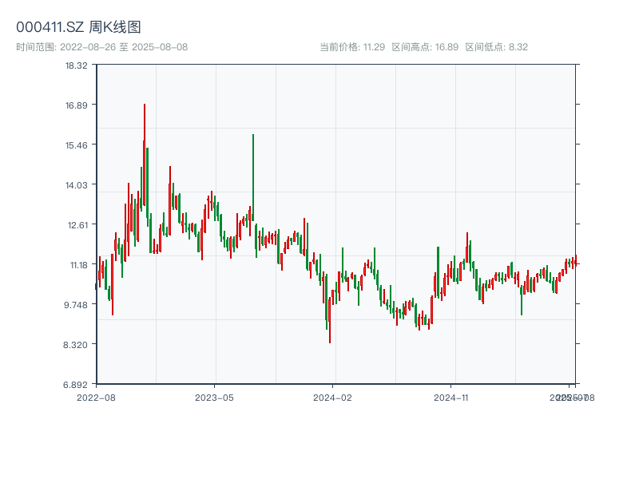This screenshot has width=639, height=479.
Task: Select the tall green candle spiking near 15.8
Action: 253,177
